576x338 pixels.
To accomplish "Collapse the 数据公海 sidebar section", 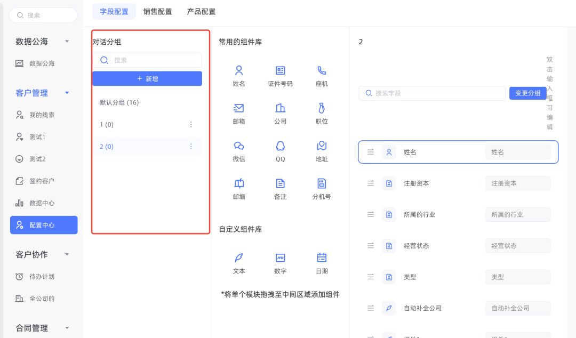I will tap(67, 42).
